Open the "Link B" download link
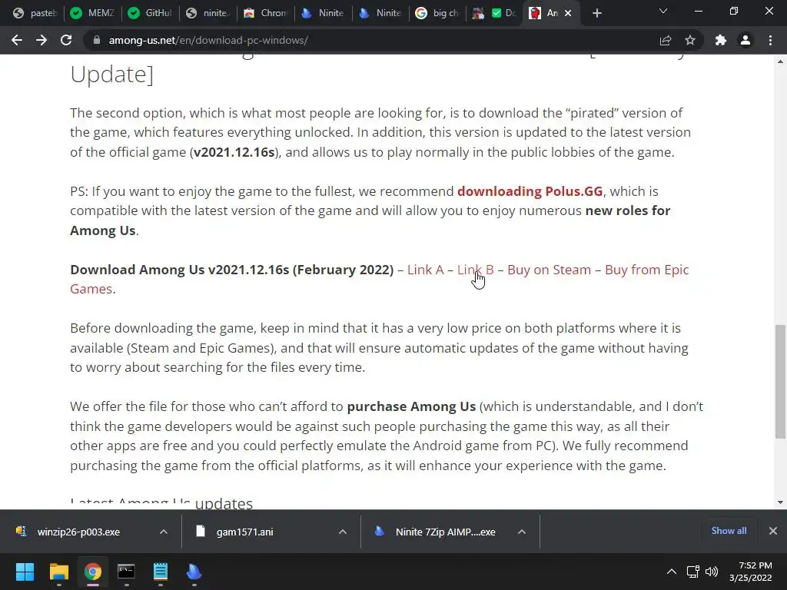 point(475,270)
